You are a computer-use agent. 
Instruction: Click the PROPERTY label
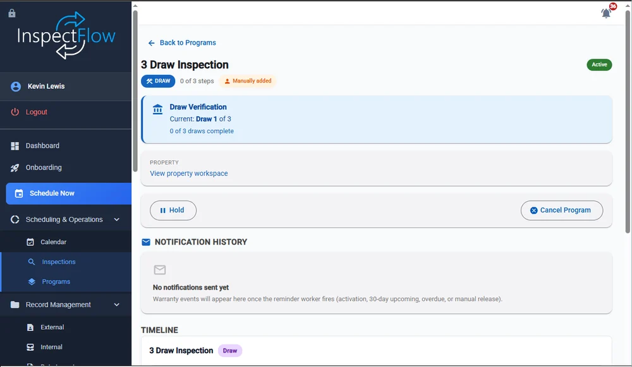164,163
